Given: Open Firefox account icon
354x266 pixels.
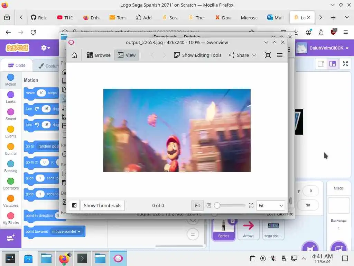Looking at the screenshot, I should click(x=309, y=32).
